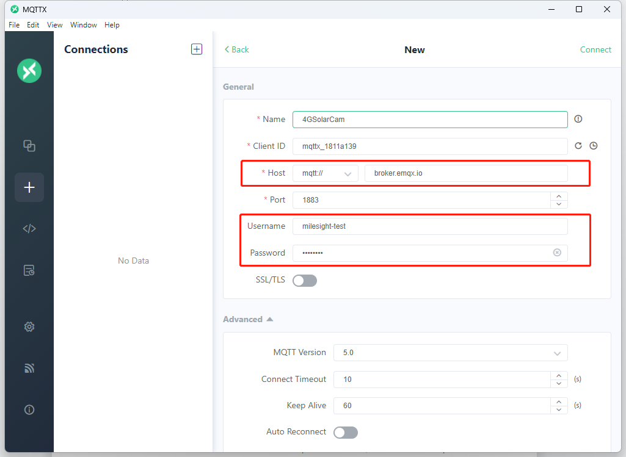Open the MQTT Version 5.0 dropdown
This screenshot has width=626, height=457.
[x=450, y=353]
